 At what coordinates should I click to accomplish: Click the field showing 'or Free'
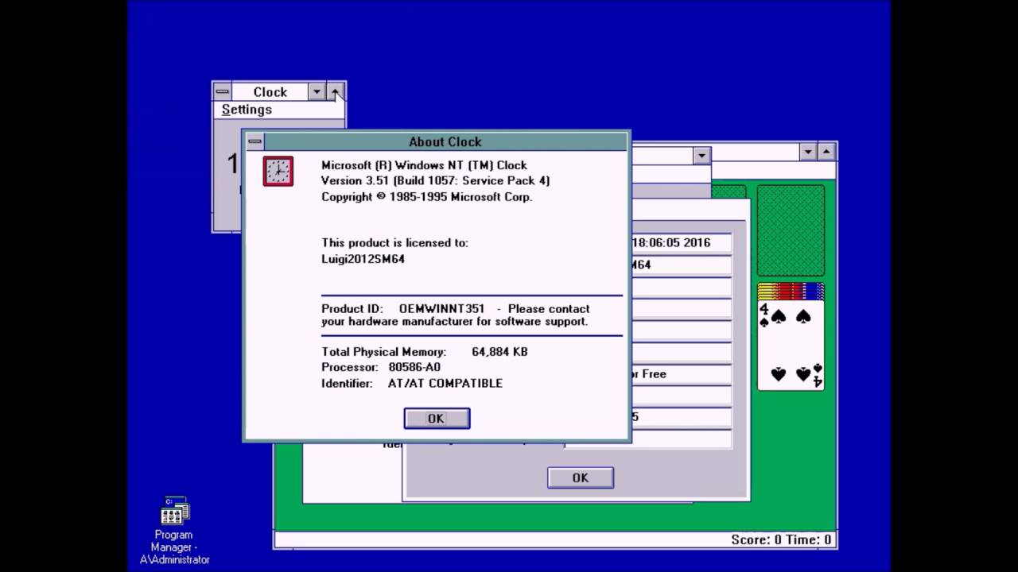(681, 374)
